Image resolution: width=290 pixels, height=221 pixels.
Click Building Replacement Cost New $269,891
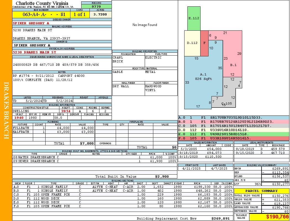point(221,219)
